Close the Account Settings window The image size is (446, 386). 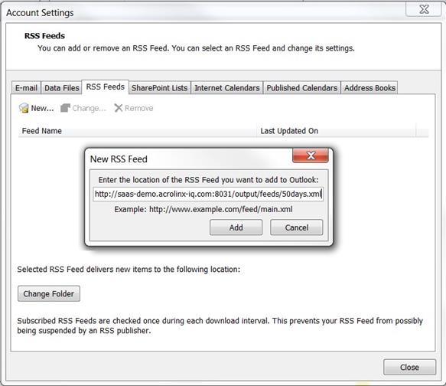point(424,9)
